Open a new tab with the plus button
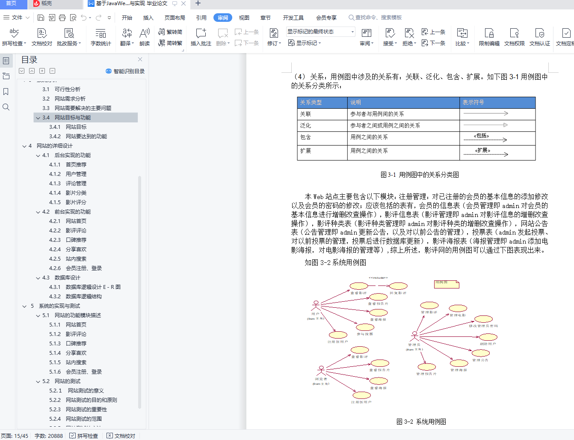This screenshot has height=440, width=574. click(198, 3)
